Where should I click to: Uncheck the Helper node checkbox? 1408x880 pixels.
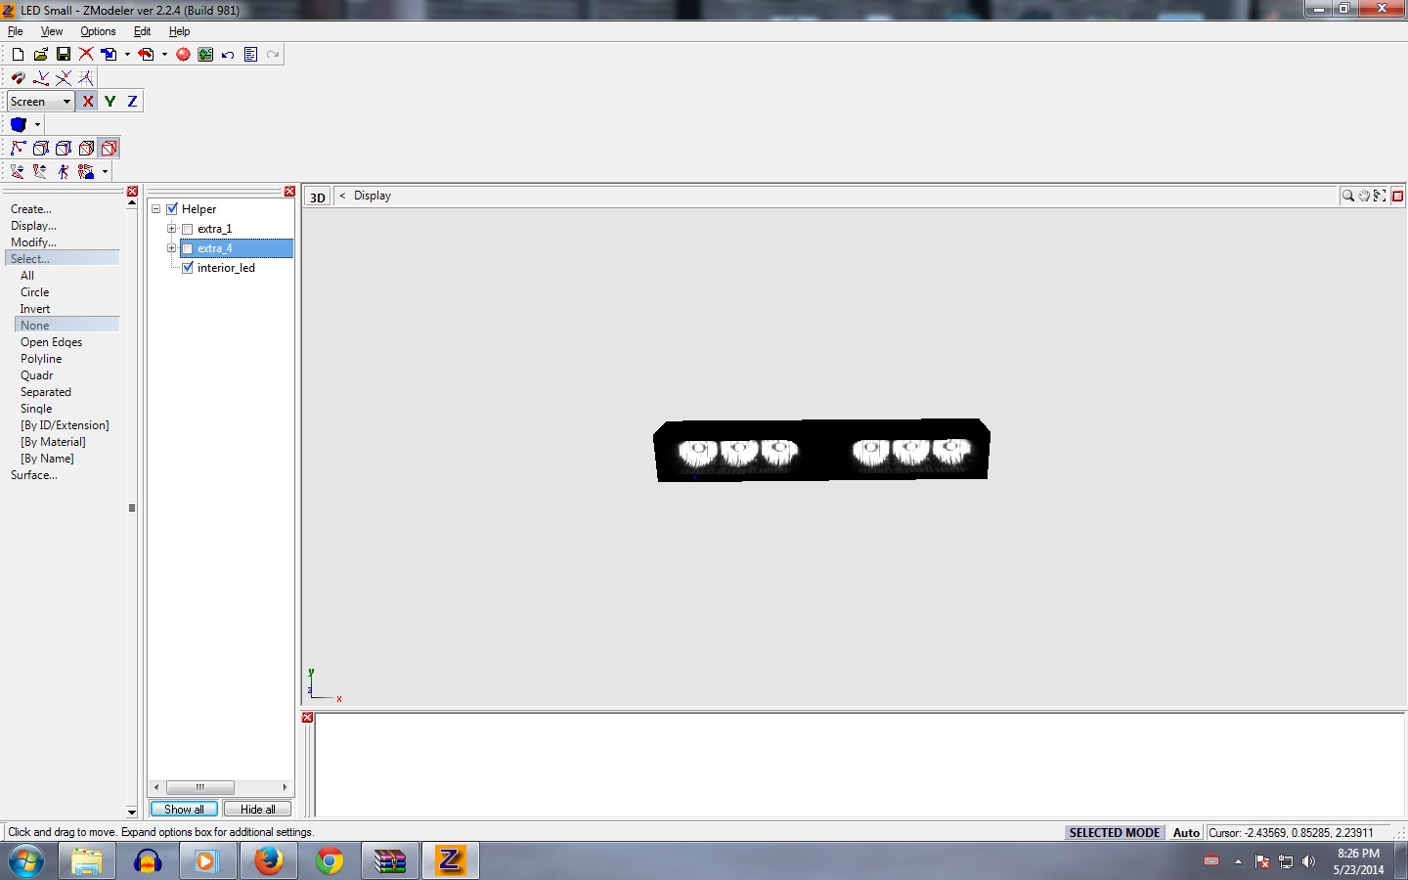[172, 209]
